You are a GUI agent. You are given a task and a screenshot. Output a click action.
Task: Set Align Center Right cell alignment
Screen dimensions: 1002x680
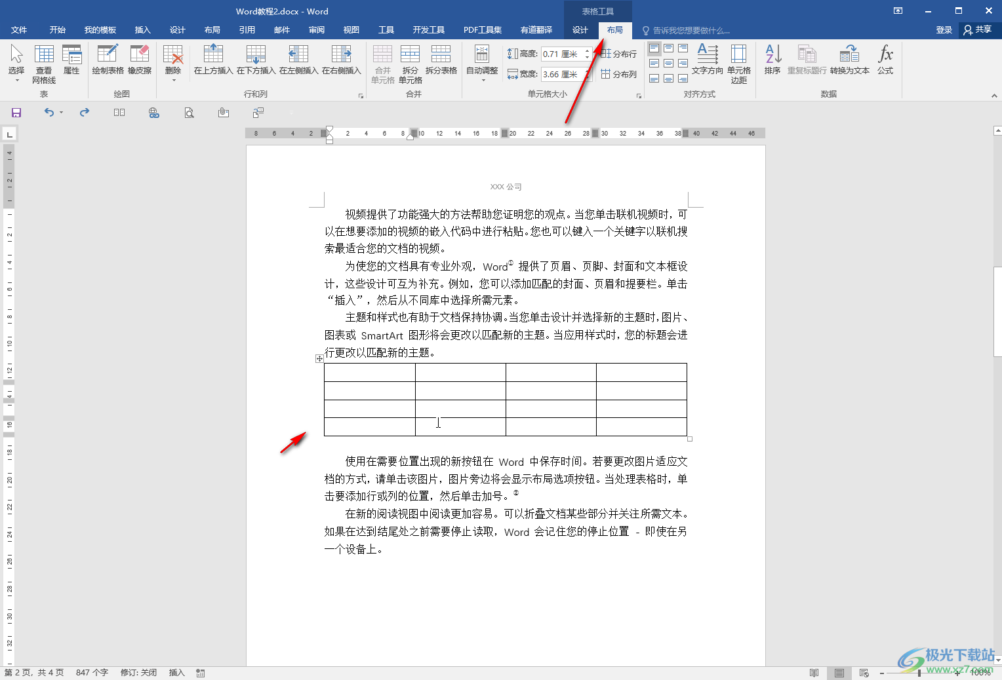tap(683, 64)
